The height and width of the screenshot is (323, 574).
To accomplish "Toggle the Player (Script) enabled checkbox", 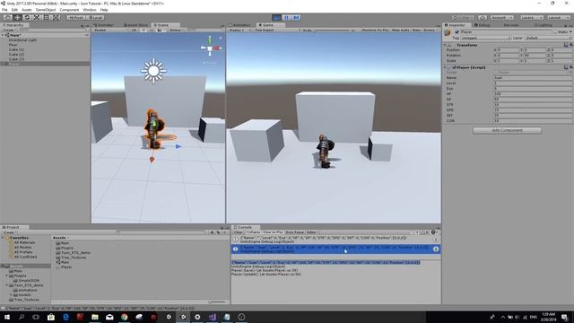I will [x=454, y=67].
